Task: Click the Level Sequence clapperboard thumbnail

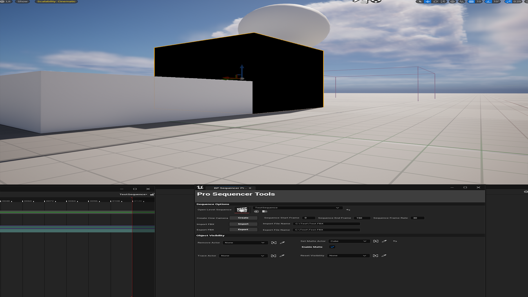Action: (242, 210)
